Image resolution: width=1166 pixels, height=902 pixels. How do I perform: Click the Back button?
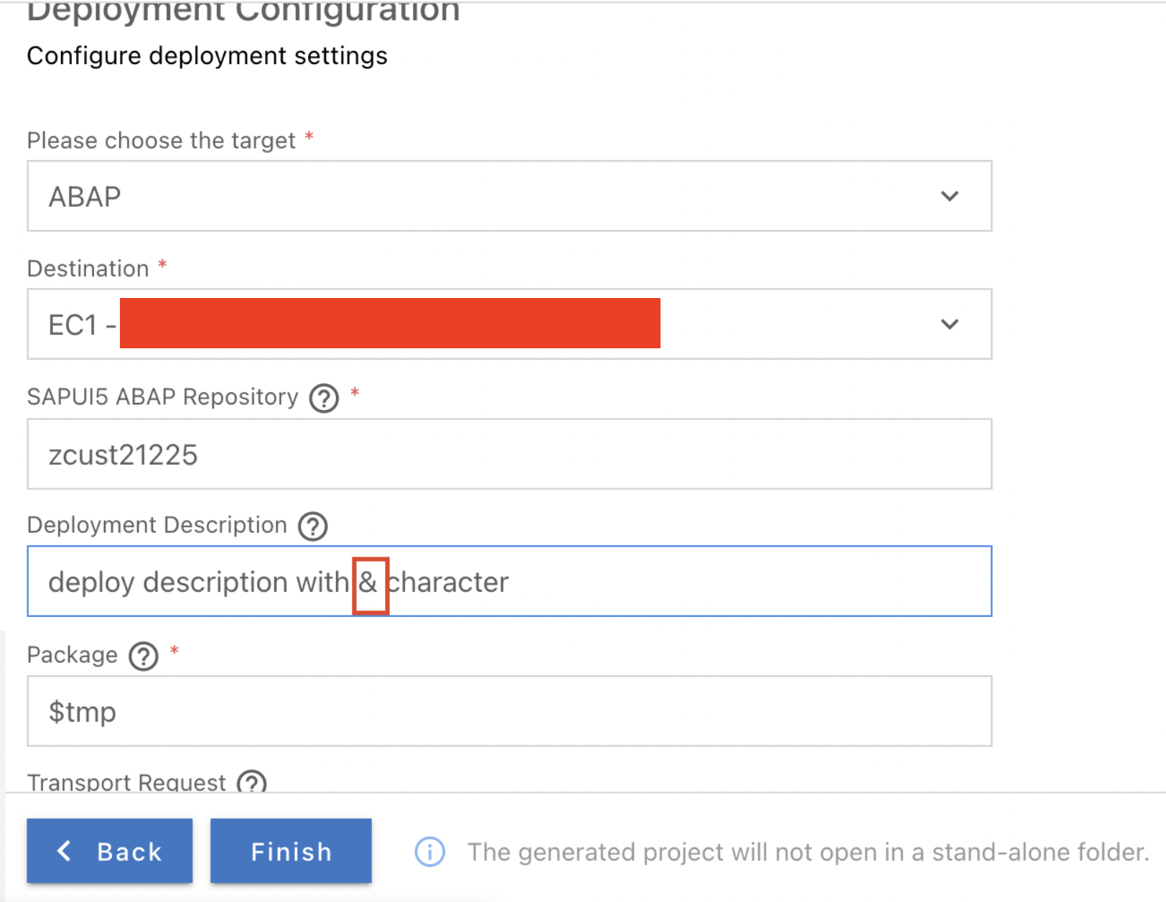coord(109,851)
